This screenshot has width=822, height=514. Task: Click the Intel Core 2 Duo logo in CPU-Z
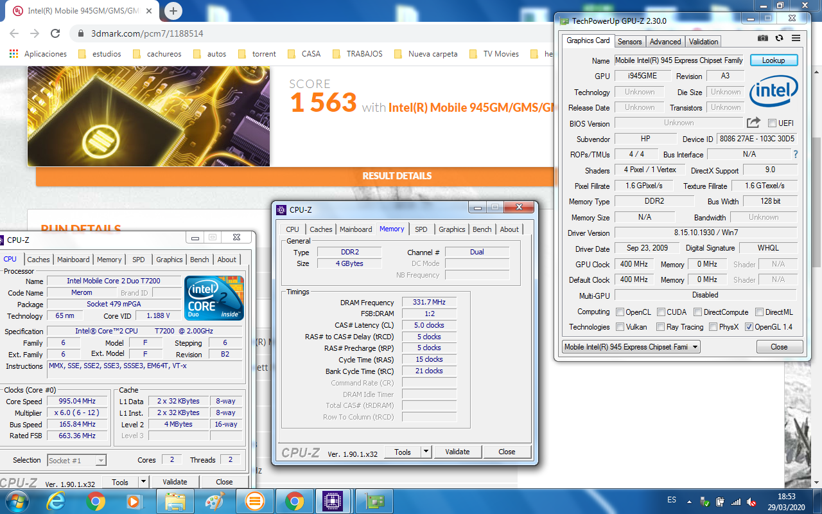[214, 297]
